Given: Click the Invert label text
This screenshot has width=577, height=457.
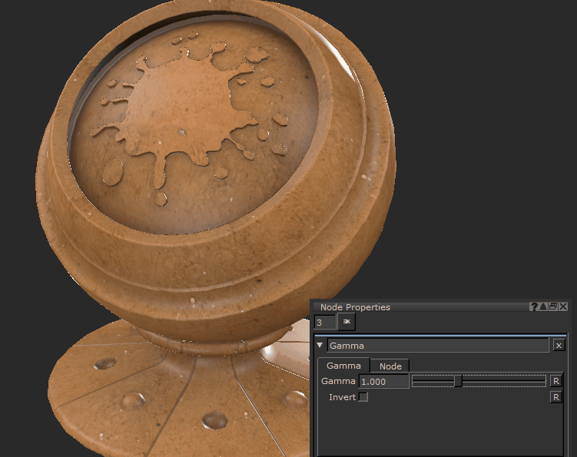Looking at the screenshot, I should click(x=342, y=397).
